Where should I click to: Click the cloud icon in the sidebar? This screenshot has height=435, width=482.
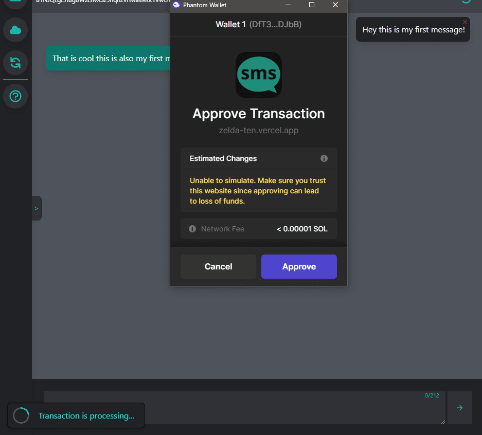click(x=15, y=30)
